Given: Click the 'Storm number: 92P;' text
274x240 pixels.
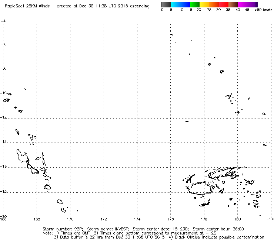Looking at the screenshot, I should (x=63, y=229).
